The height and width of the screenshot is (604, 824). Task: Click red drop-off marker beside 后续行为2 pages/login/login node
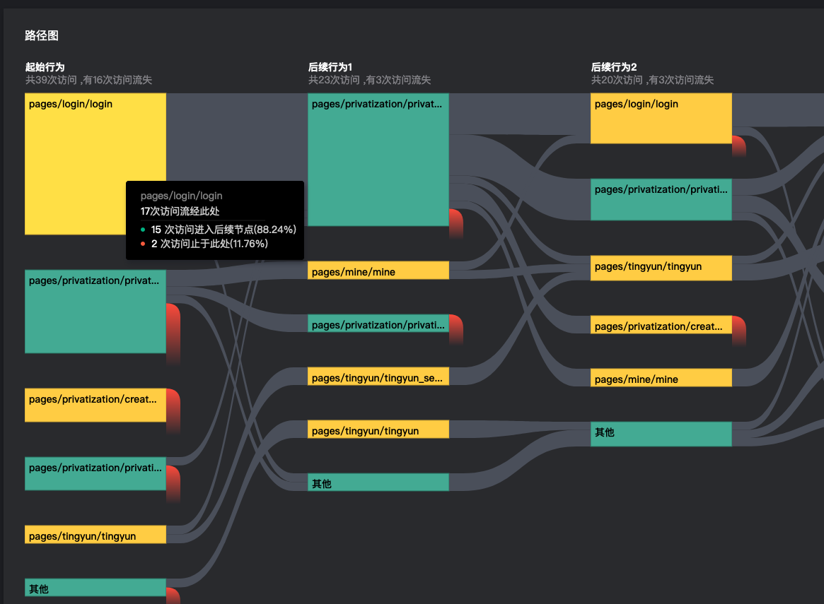click(738, 146)
